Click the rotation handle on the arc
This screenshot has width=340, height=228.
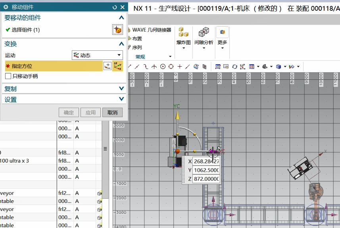tap(194, 134)
